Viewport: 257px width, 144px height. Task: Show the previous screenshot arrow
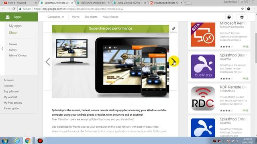click(48, 62)
